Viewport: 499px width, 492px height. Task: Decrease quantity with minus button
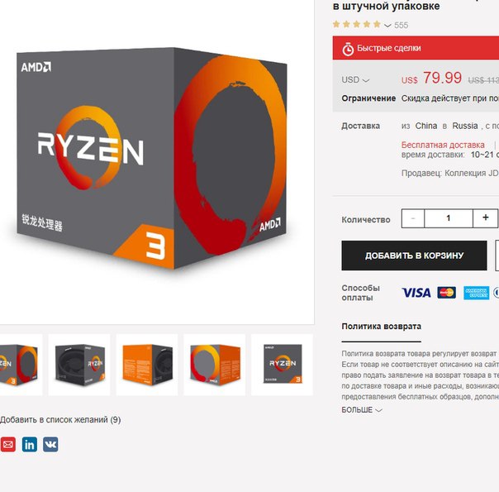coord(413,218)
